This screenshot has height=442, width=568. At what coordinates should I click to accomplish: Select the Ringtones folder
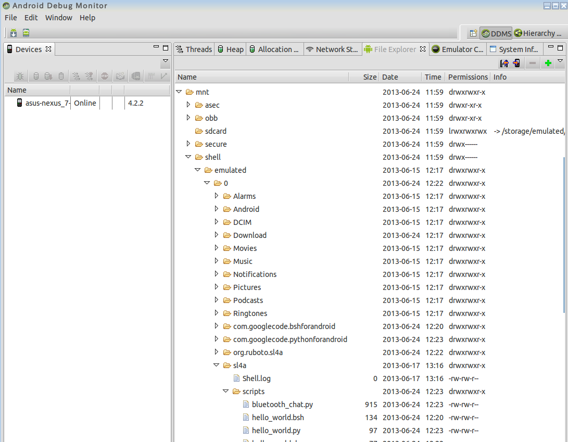point(250,313)
